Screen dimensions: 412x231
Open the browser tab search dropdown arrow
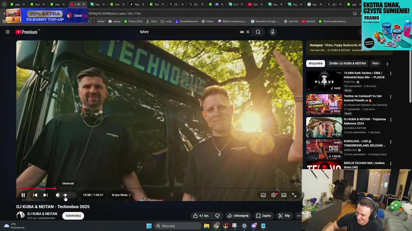(x=4, y=4)
